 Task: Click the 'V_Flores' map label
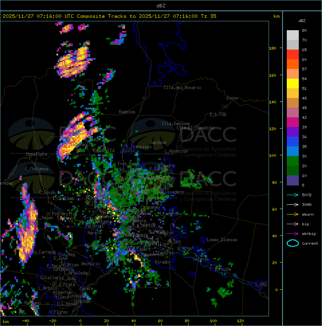pyautogui.click(x=58, y=312)
